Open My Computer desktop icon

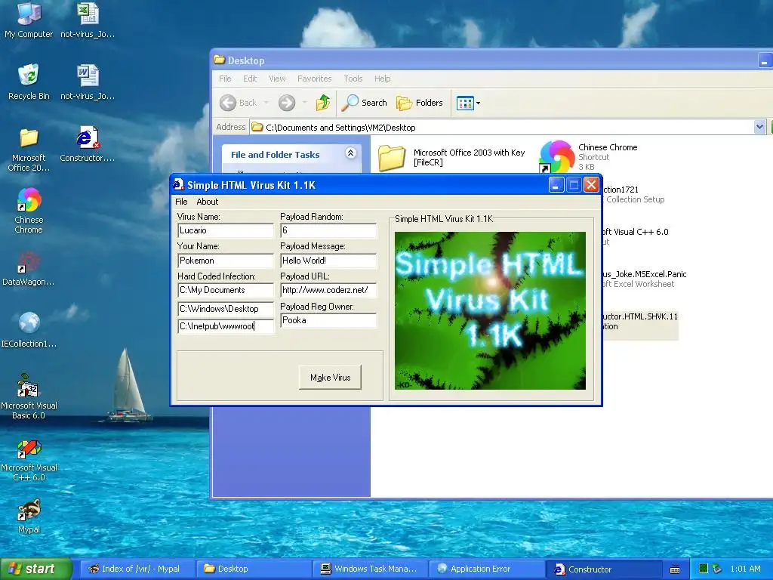coord(29,20)
